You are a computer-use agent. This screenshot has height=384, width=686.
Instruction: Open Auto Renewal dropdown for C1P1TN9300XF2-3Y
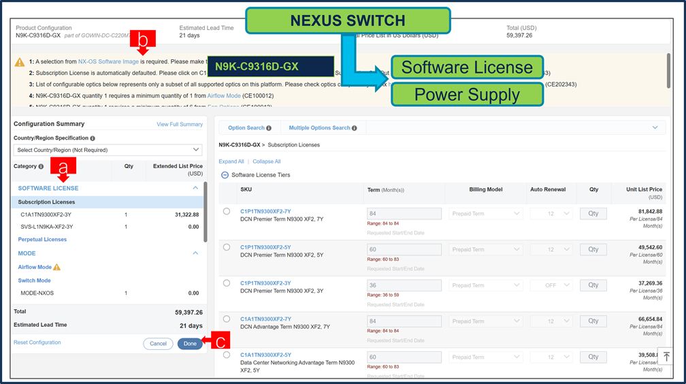point(551,285)
